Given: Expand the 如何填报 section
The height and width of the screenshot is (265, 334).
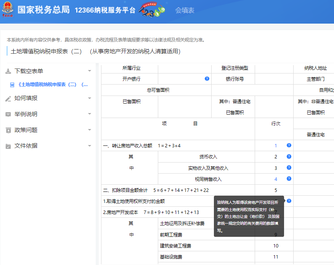Looking at the screenshot, I should [x=89, y=98].
